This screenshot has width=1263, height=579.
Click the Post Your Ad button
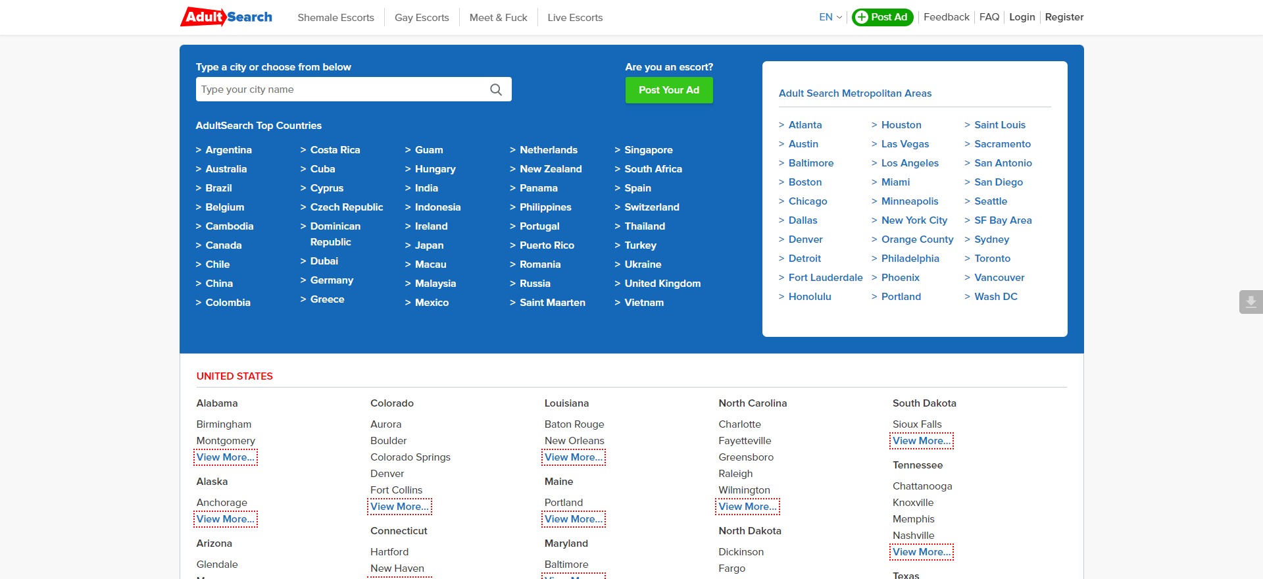(669, 90)
